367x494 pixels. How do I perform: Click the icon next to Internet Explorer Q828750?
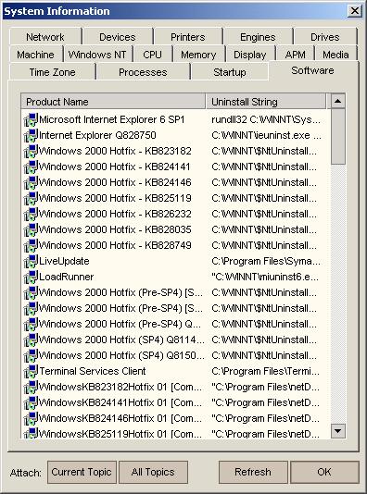pyautogui.click(x=31, y=136)
